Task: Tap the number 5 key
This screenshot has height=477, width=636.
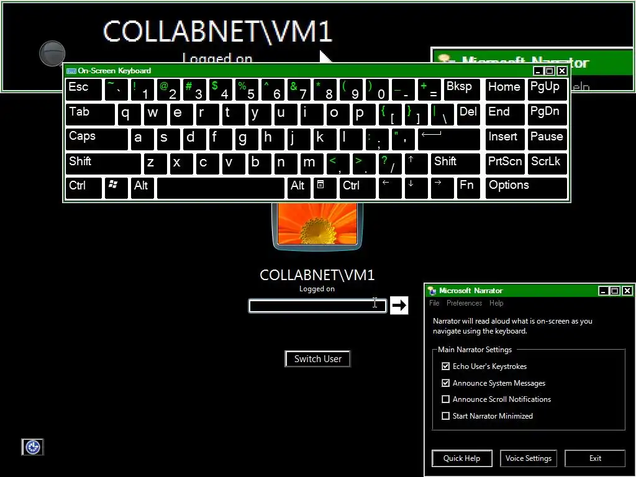Action: 246,89
